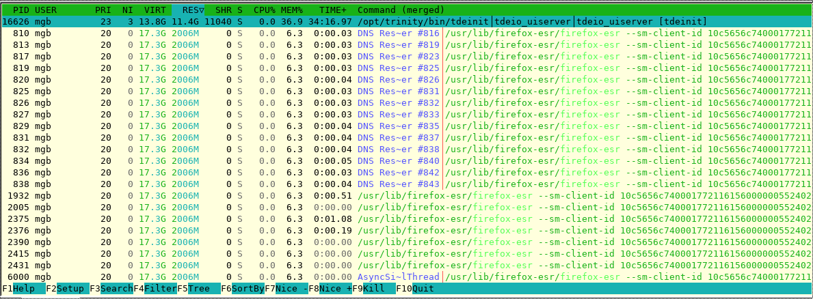Open the F4 Filter prompt

[155, 288]
